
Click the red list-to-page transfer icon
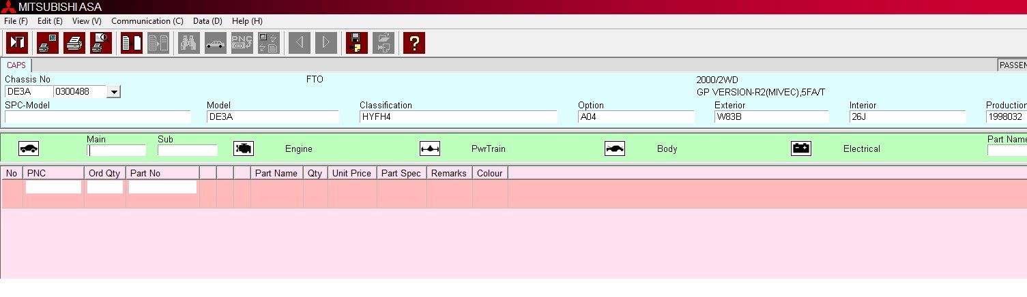coord(132,43)
